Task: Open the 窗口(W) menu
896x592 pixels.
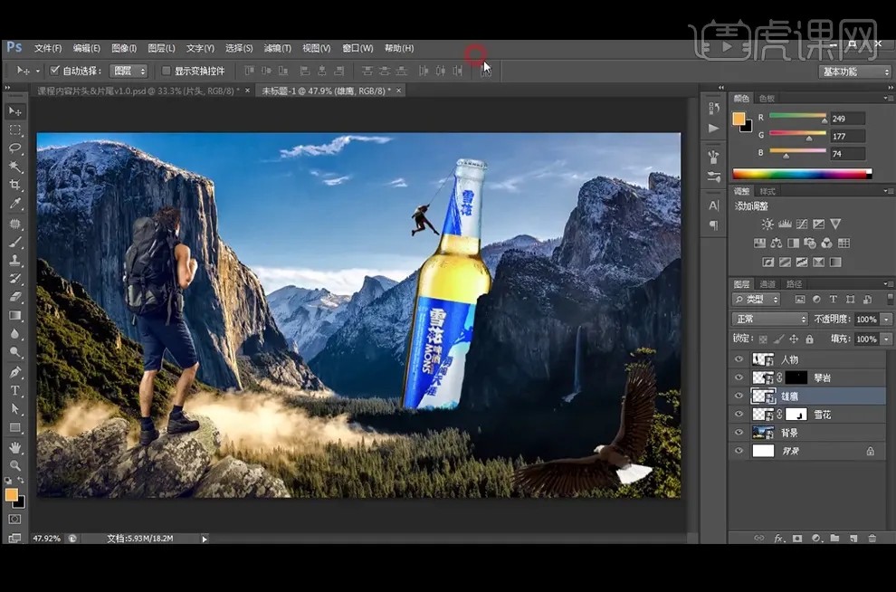Action: coord(357,48)
